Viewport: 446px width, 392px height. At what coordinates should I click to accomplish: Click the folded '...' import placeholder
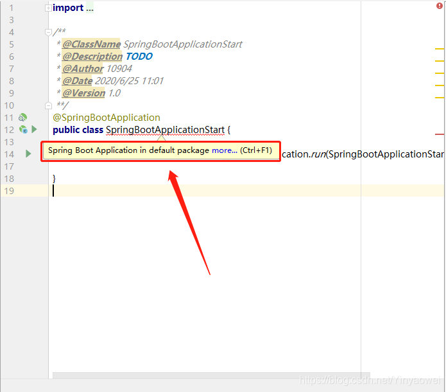point(90,8)
